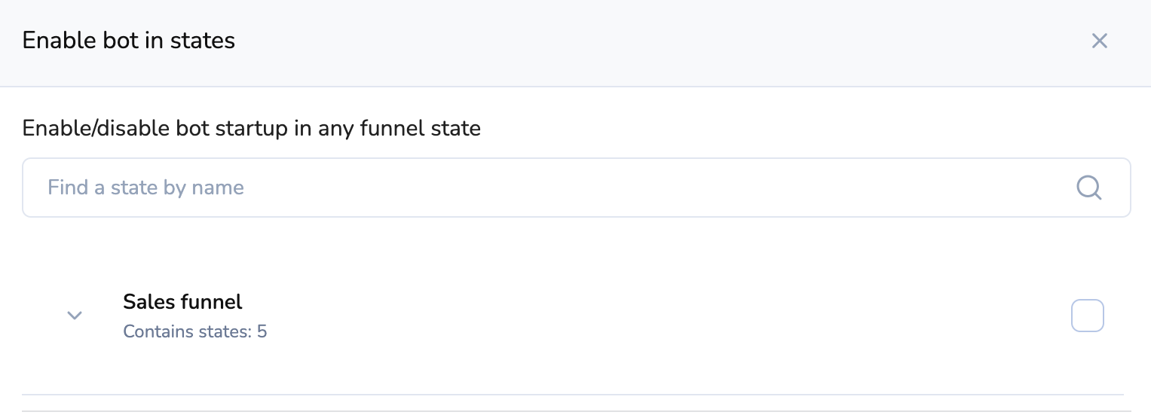
Task: Click the Contains states: 5 subtitle
Action: [x=194, y=331]
